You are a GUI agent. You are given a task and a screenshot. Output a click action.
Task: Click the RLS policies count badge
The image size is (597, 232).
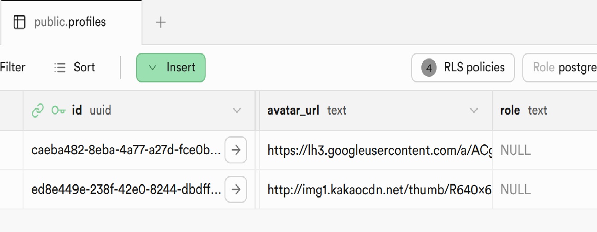(429, 68)
